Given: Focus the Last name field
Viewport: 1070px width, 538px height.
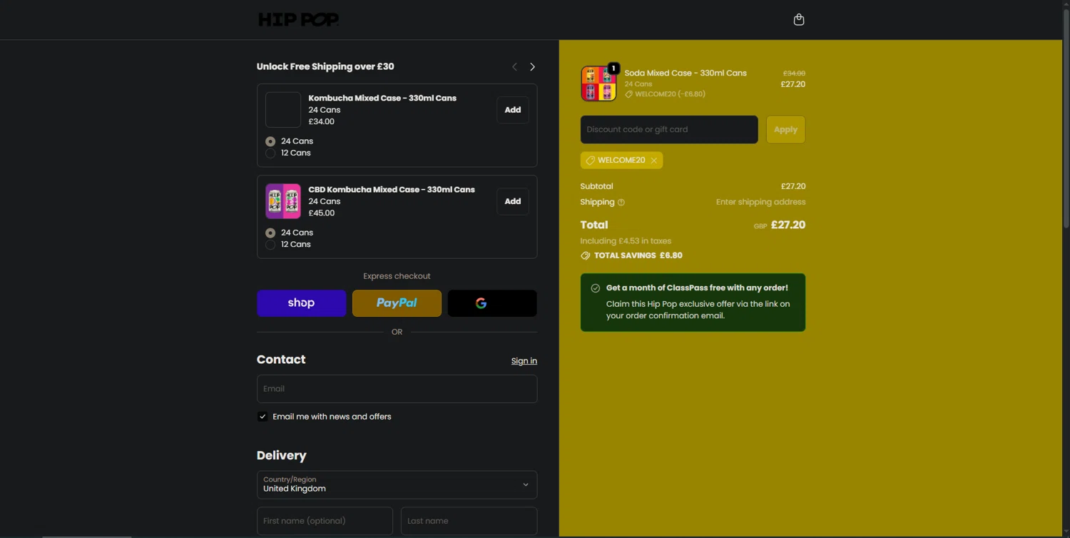Looking at the screenshot, I should click(x=469, y=521).
